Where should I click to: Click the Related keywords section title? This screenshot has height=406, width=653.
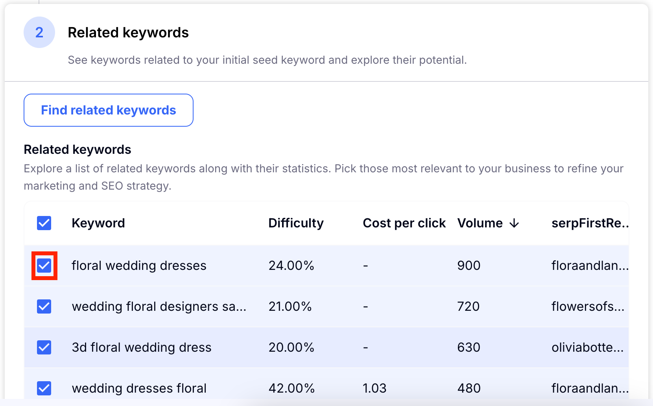tap(128, 33)
